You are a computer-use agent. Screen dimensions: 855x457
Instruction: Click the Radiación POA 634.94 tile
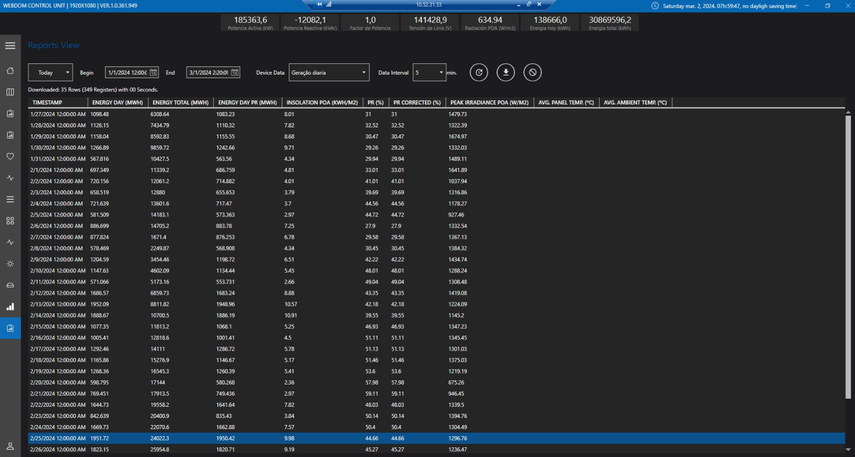(x=490, y=23)
